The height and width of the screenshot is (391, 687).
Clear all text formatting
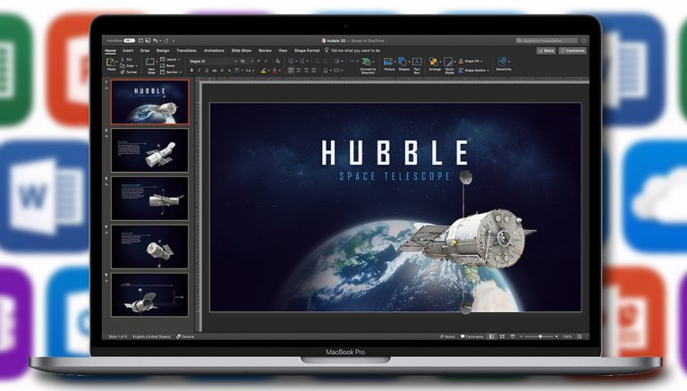pos(277,61)
